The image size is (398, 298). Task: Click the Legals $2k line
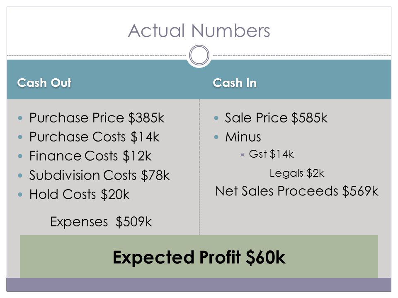click(x=297, y=173)
